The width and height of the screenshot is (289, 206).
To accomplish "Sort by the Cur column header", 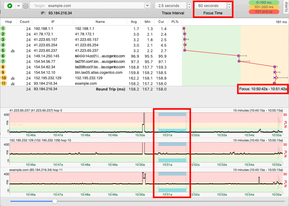I will coord(161,22).
